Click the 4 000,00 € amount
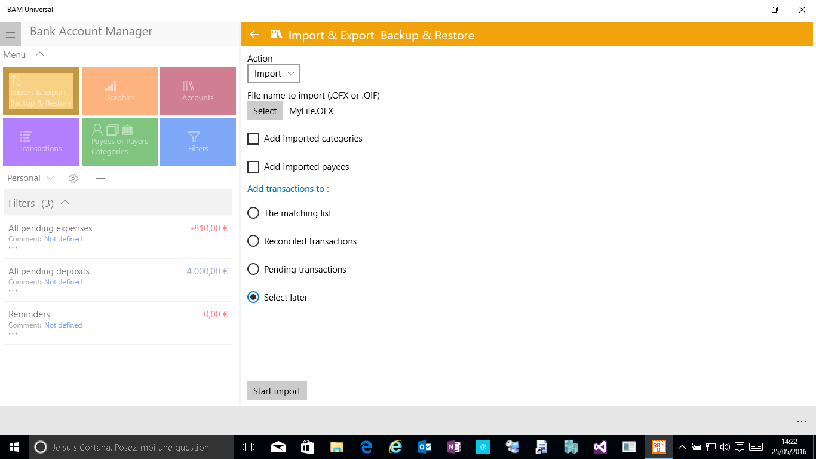 (x=207, y=271)
